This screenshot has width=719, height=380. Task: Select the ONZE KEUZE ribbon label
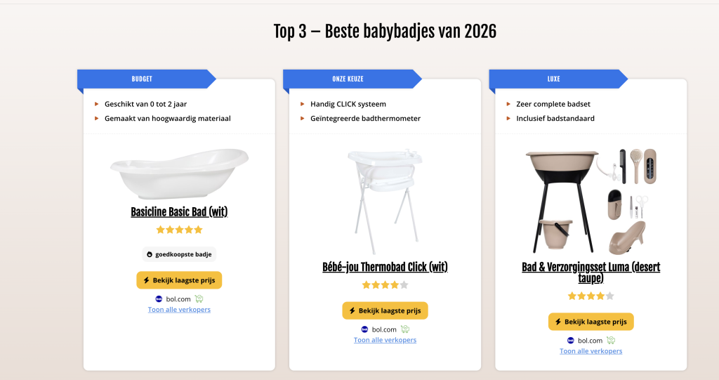[348, 79]
